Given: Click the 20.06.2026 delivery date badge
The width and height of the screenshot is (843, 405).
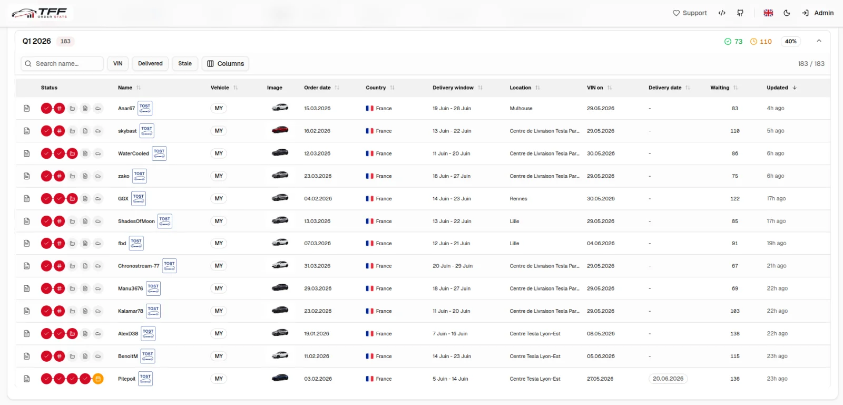Looking at the screenshot, I should click(x=668, y=379).
